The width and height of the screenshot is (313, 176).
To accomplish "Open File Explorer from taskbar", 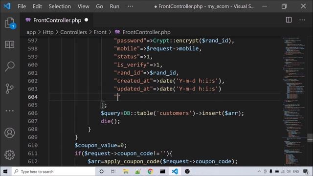I will click(126, 172).
